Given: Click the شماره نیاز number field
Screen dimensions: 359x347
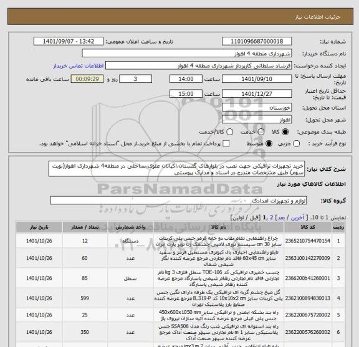Looking at the screenshot, I should [257, 42].
